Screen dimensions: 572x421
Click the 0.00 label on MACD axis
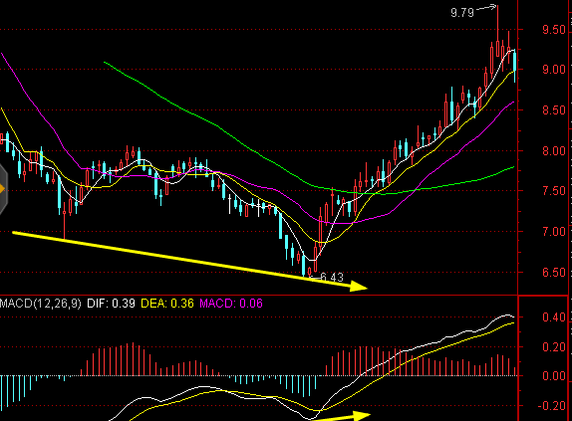[554, 376]
